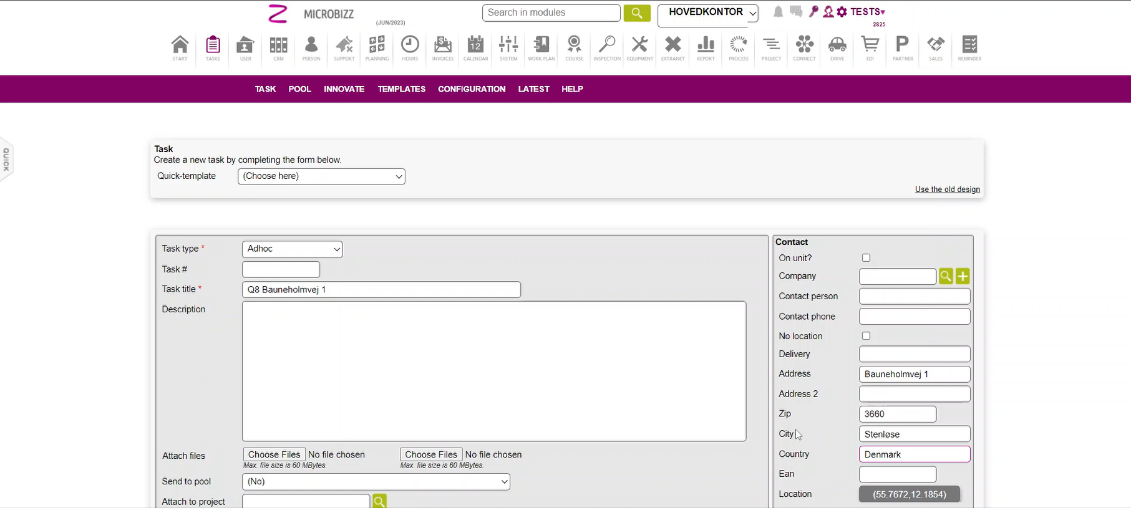Click the green search button beside module search

tap(636, 13)
